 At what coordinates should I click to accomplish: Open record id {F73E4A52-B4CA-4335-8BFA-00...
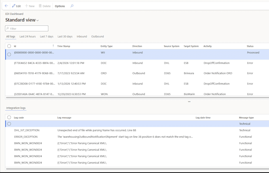click(x=34, y=63)
